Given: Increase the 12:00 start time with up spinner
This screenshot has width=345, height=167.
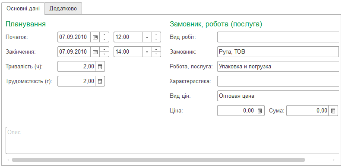Looking at the screenshot, I should [156, 35].
